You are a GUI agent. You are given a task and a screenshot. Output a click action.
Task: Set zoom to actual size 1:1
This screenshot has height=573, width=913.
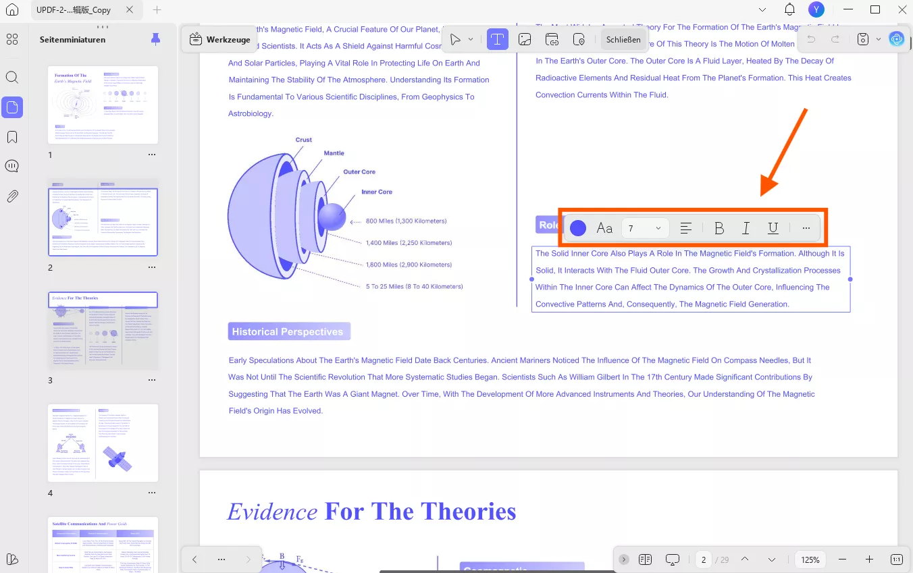click(x=897, y=560)
